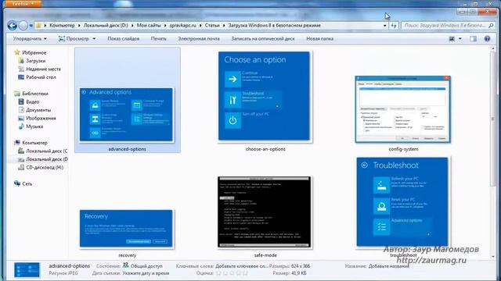Click the folder icon in address bar
This screenshot has width=501, height=281.
tap(38, 26)
